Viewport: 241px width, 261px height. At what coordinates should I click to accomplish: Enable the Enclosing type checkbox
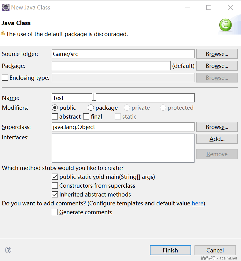pyautogui.click(x=5, y=78)
